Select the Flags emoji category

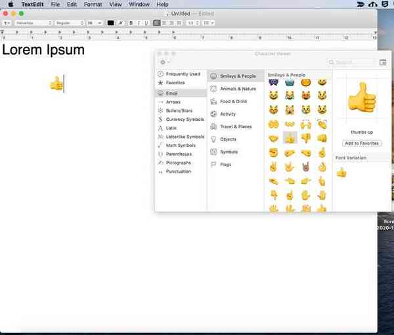click(x=225, y=164)
